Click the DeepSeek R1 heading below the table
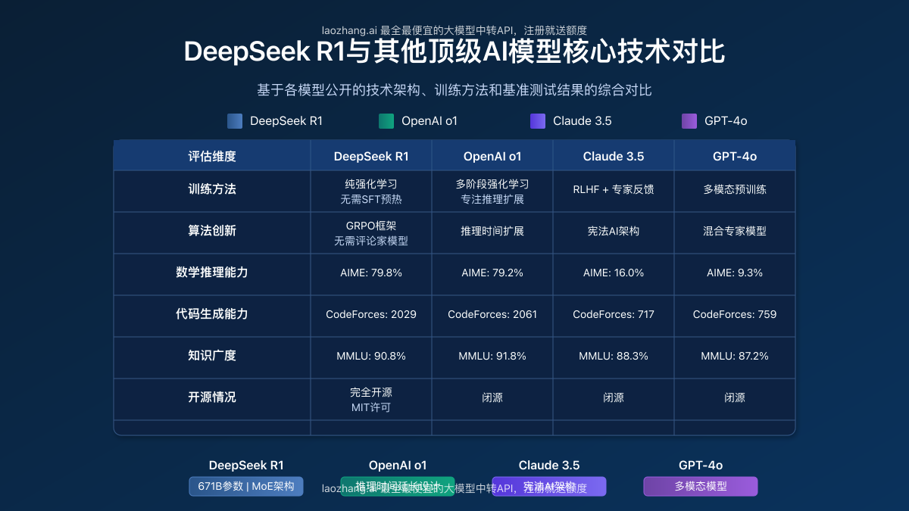909x511 pixels. pos(246,466)
